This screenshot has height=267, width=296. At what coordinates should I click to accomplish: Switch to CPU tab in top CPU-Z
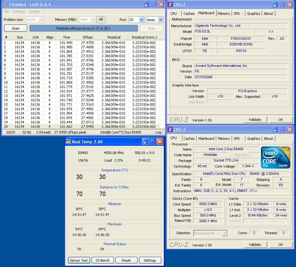[174, 14]
